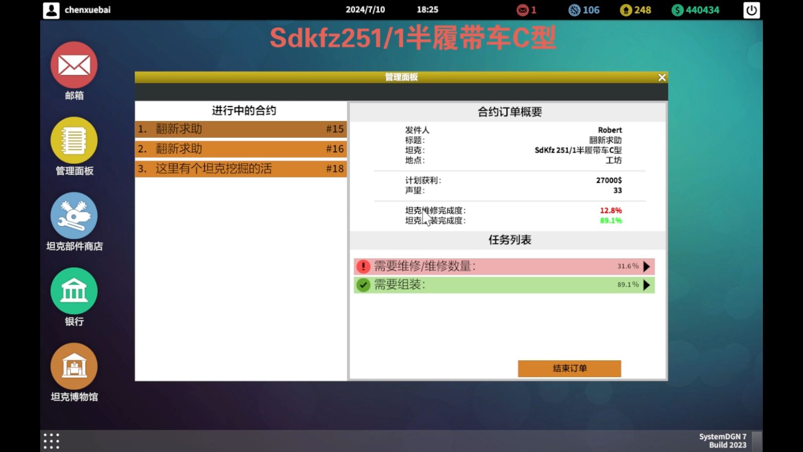Screen dimensions: 803x452
Task: Click the gear currency counter showing 106
Action: click(575, 9)
